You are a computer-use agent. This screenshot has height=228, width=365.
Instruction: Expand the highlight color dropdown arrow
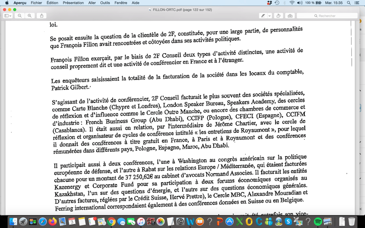pyautogui.click(x=269, y=16)
